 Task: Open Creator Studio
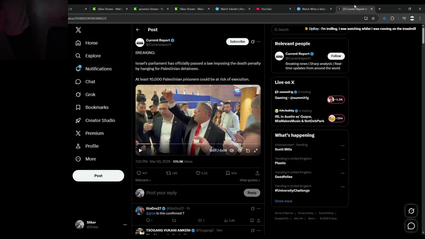[x=95, y=120]
